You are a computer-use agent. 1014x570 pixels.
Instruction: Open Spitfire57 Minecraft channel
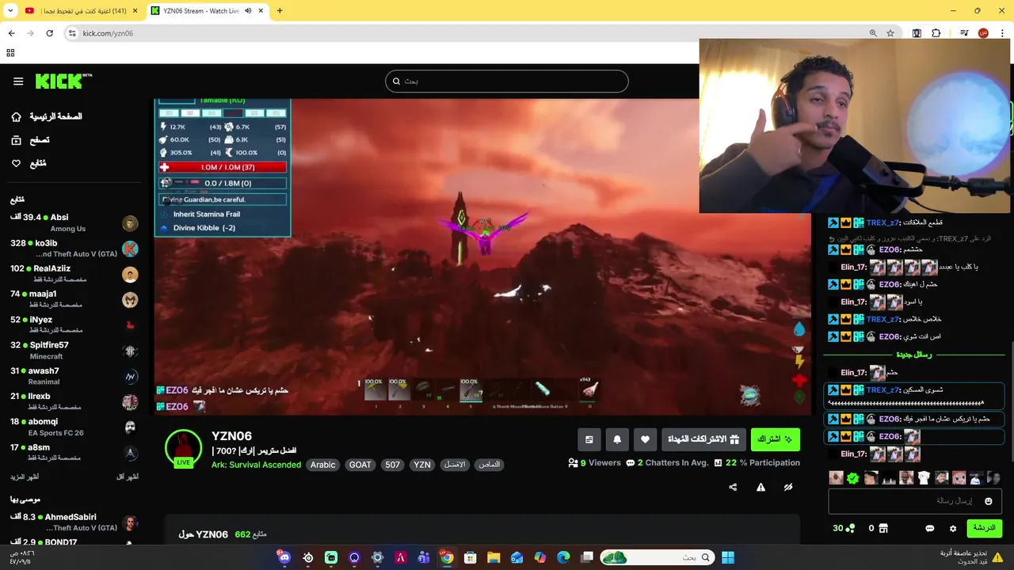point(74,351)
